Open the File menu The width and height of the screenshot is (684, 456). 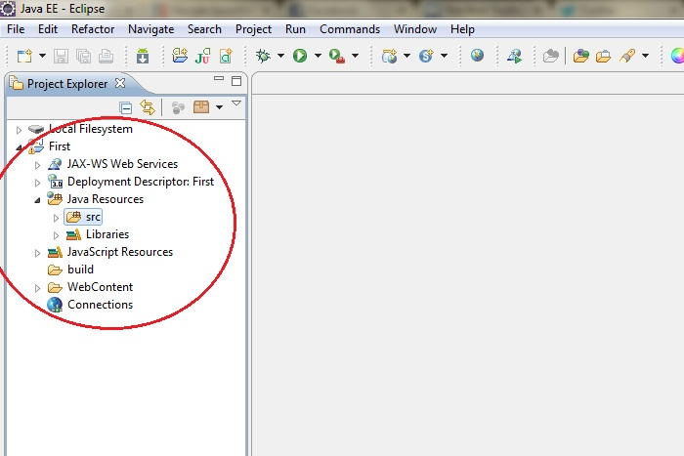[x=16, y=29]
